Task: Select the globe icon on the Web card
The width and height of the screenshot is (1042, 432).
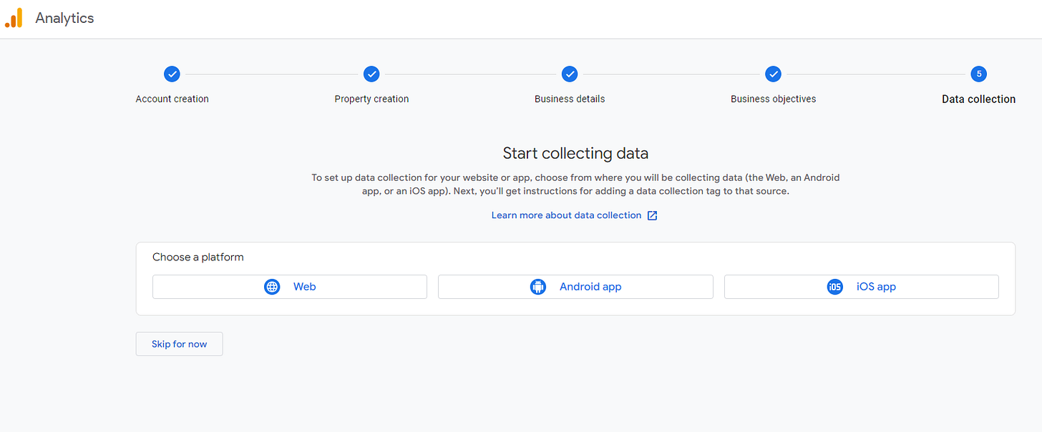Action: click(x=272, y=286)
